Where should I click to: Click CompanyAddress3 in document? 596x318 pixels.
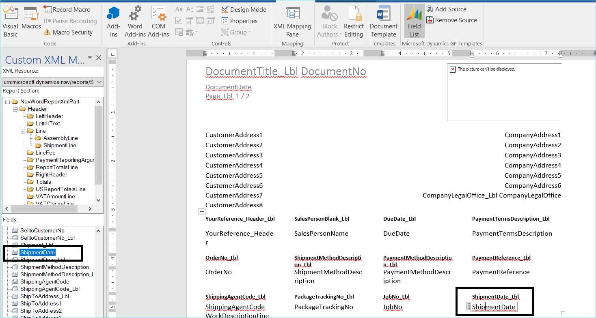533,155
